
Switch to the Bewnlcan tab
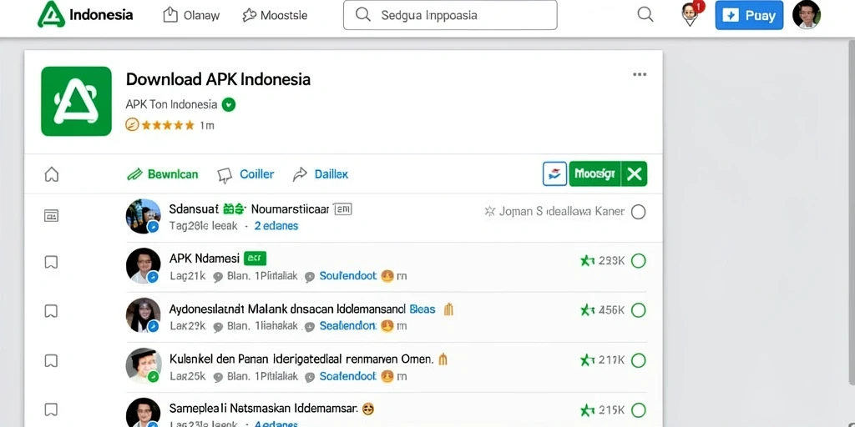163,174
